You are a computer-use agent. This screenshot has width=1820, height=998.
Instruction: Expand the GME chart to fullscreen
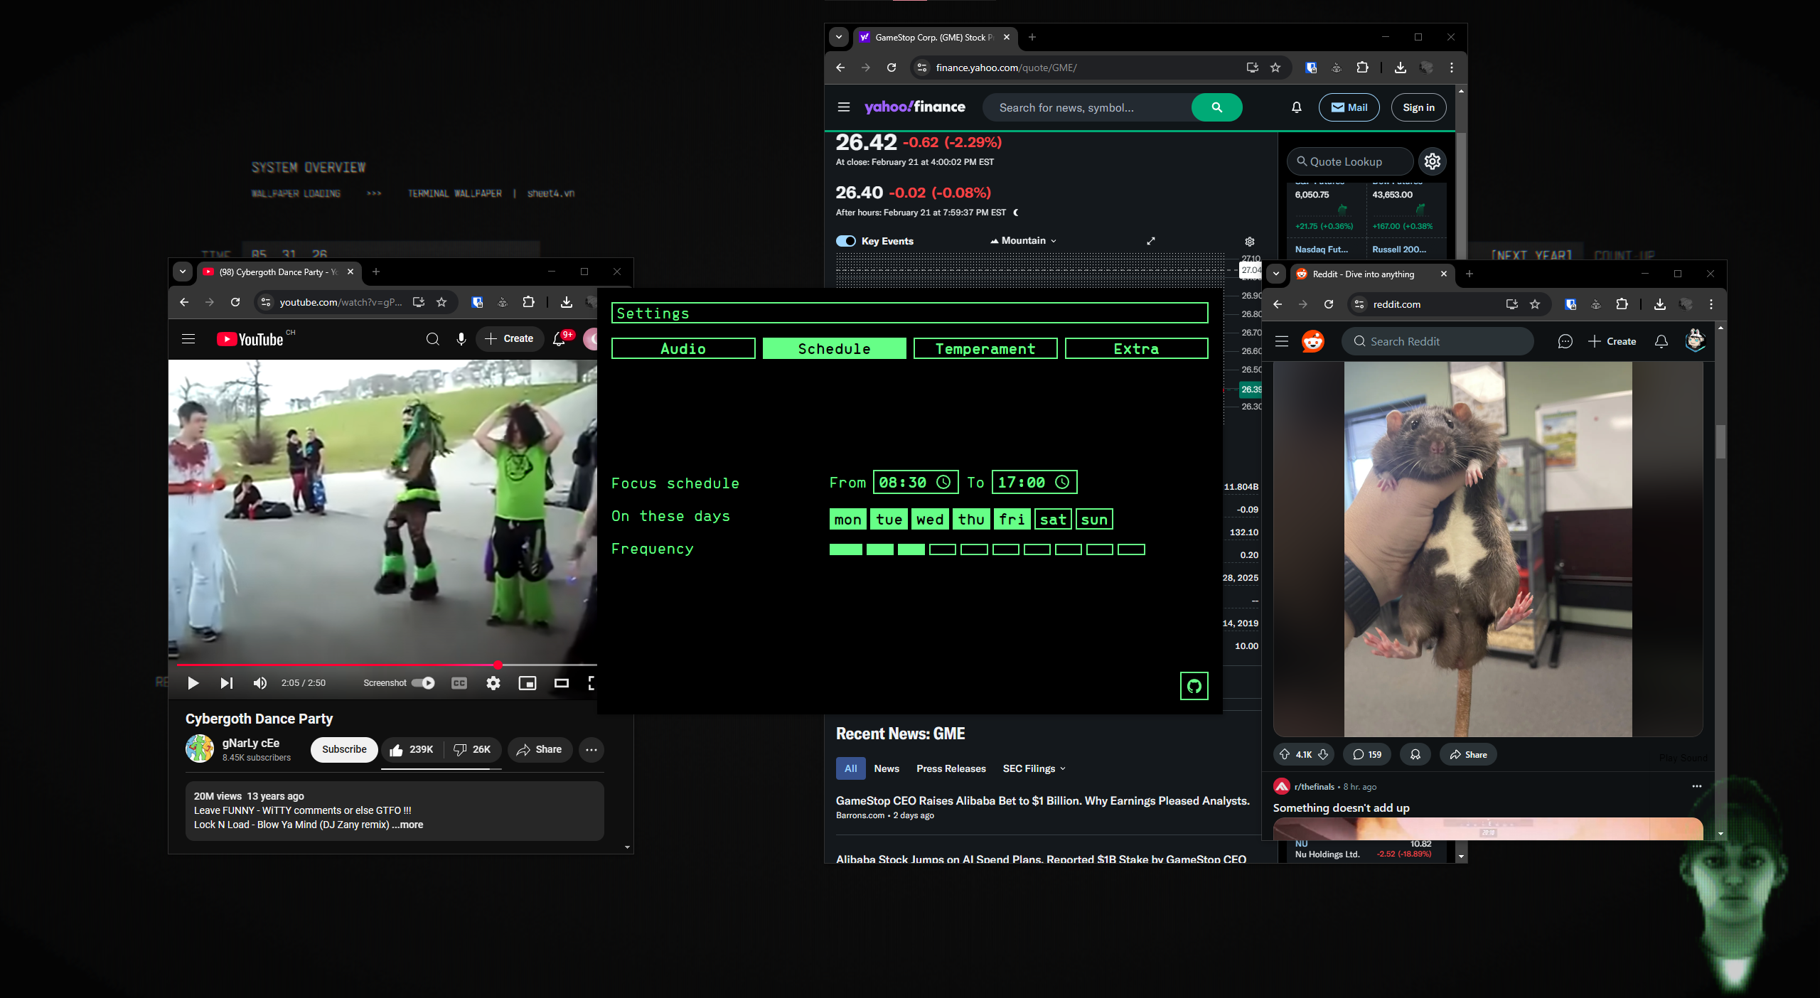1151,241
